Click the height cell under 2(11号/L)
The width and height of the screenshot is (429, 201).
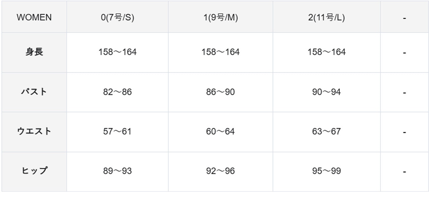click(326, 52)
